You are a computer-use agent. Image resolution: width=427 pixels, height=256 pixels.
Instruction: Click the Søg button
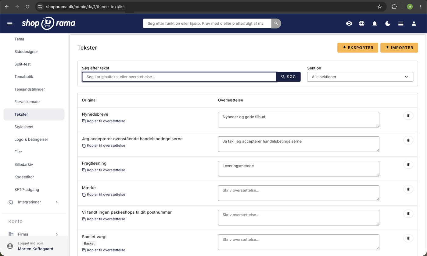click(x=288, y=77)
